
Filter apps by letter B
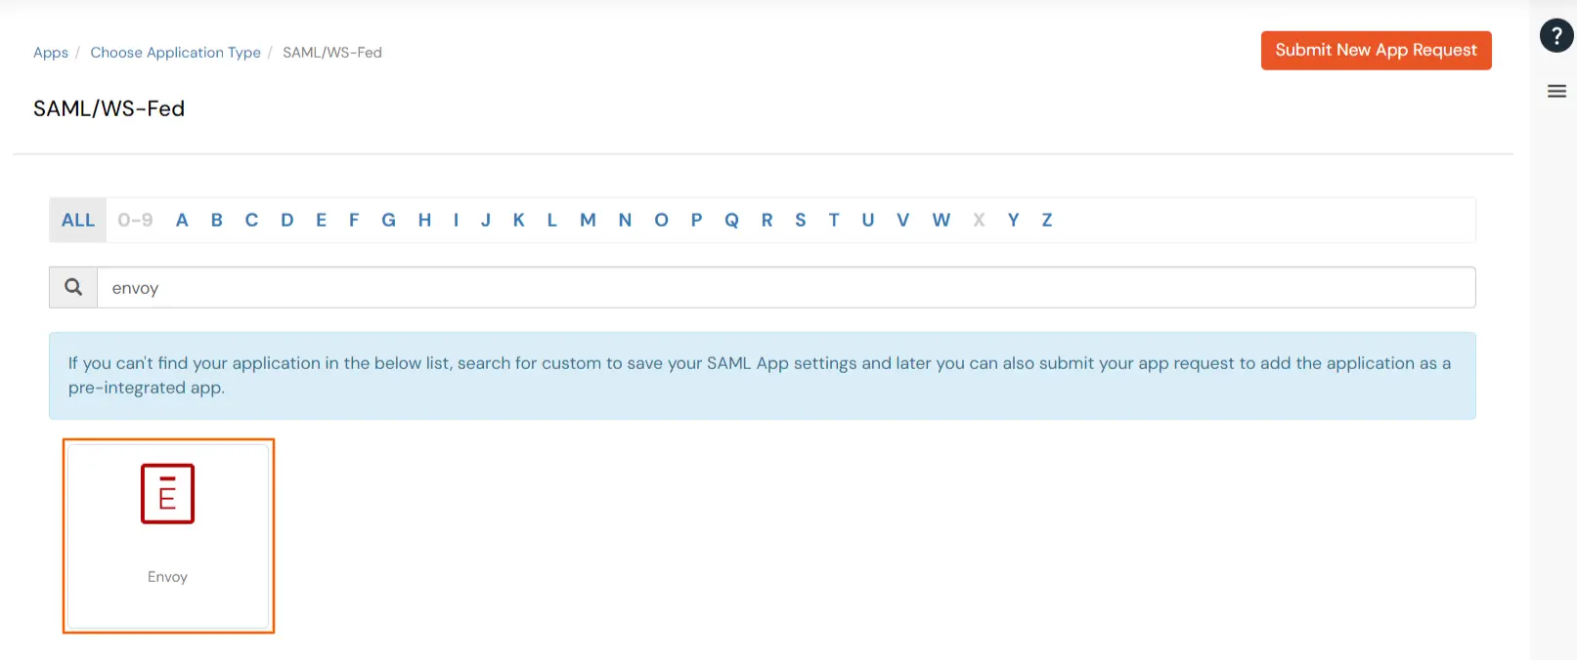(217, 221)
